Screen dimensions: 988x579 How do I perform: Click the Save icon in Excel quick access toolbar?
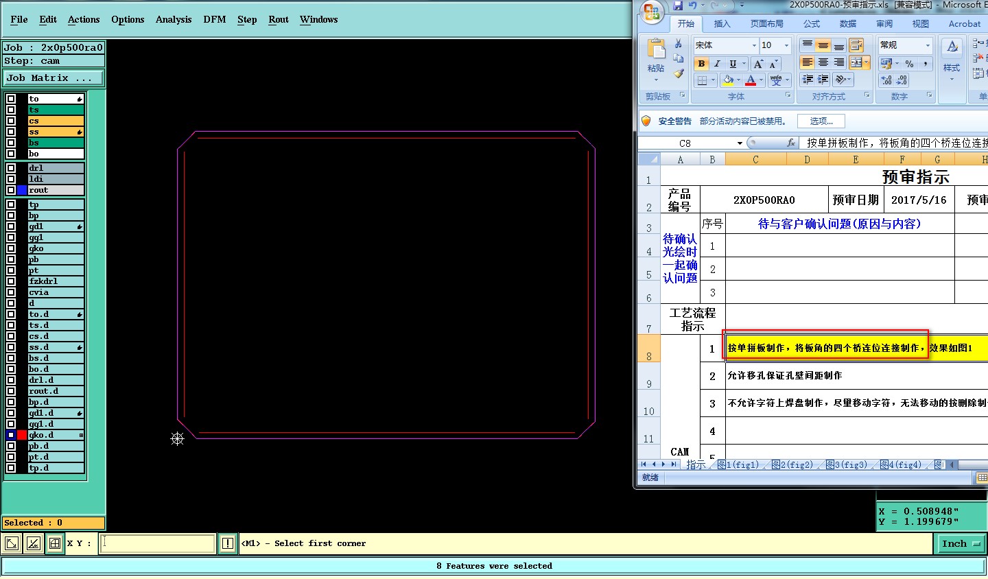point(678,5)
